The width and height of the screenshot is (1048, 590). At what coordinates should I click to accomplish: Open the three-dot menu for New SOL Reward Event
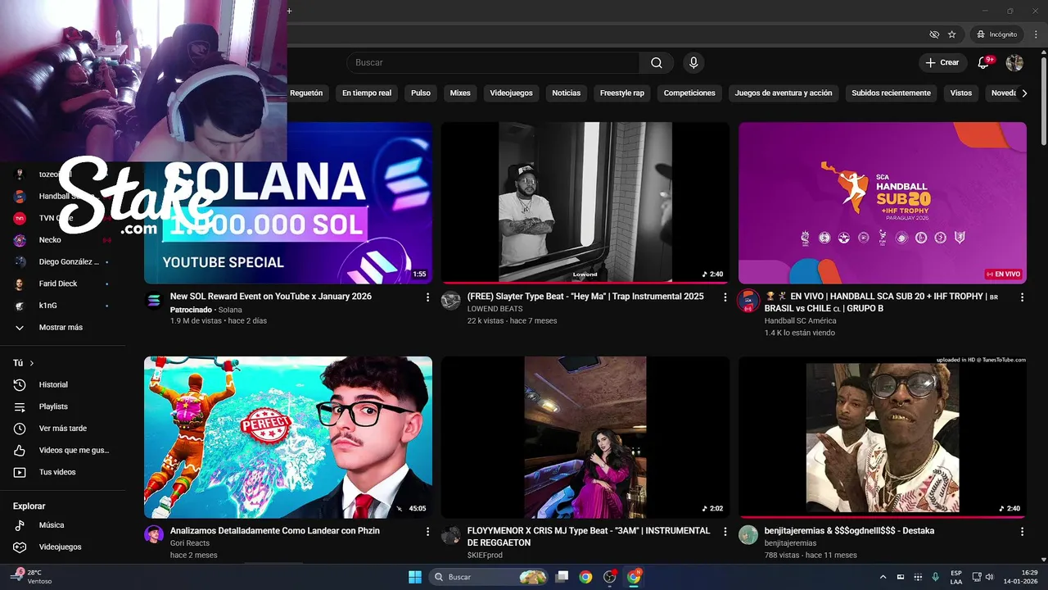pyautogui.click(x=427, y=297)
